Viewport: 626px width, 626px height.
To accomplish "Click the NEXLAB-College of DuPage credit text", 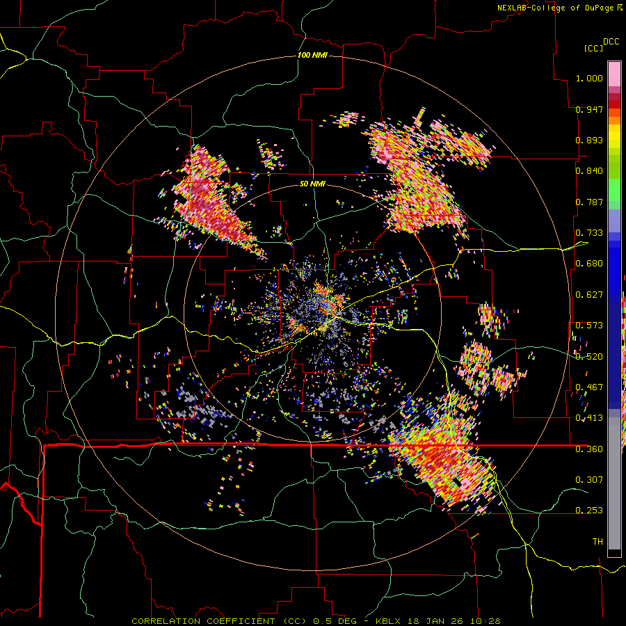I will point(555,8).
